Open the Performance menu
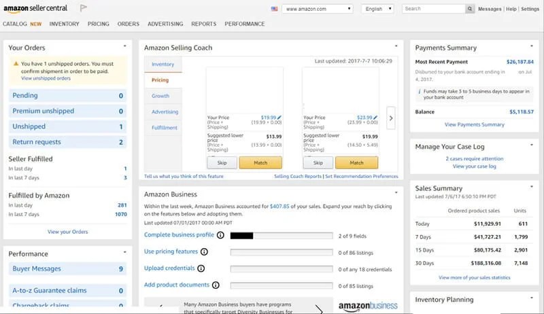The width and height of the screenshot is (544, 314). tap(245, 24)
